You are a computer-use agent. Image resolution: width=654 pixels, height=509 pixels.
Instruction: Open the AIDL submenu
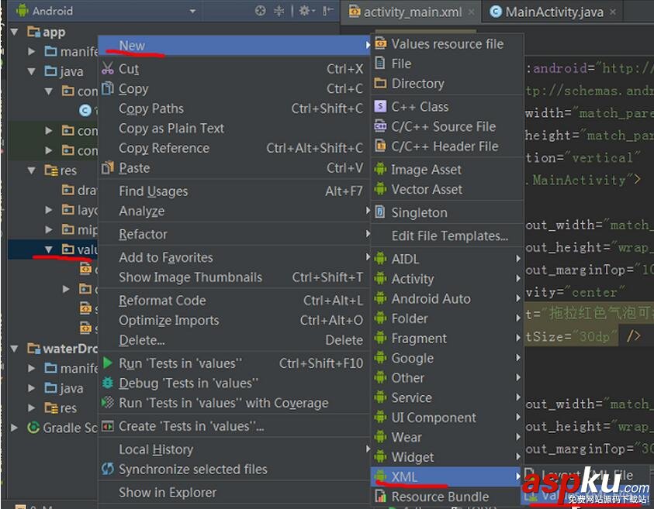coord(448,259)
